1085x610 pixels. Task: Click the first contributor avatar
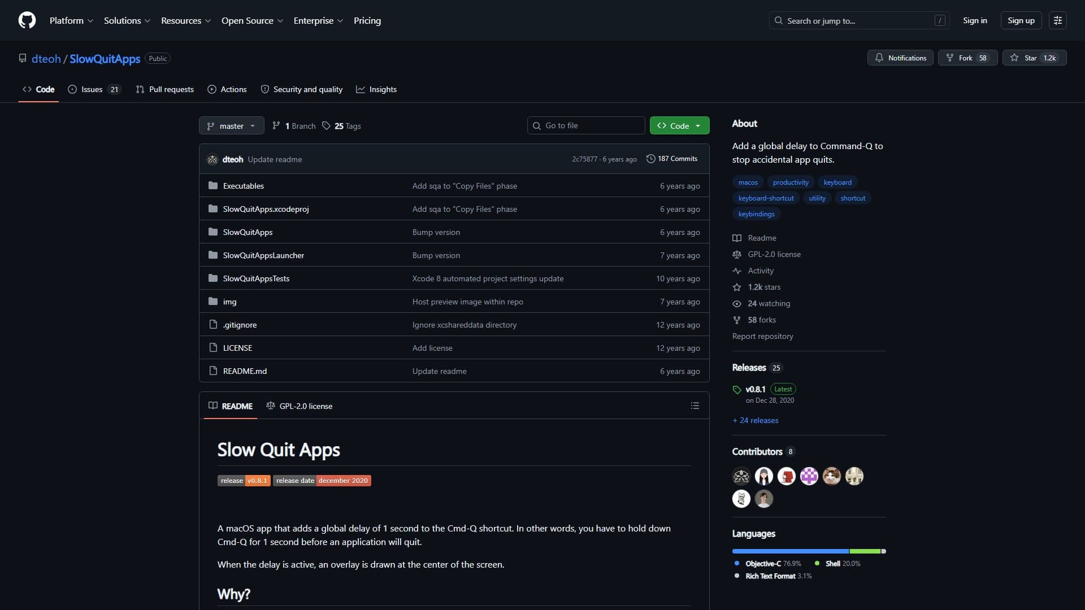pos(741,476)
